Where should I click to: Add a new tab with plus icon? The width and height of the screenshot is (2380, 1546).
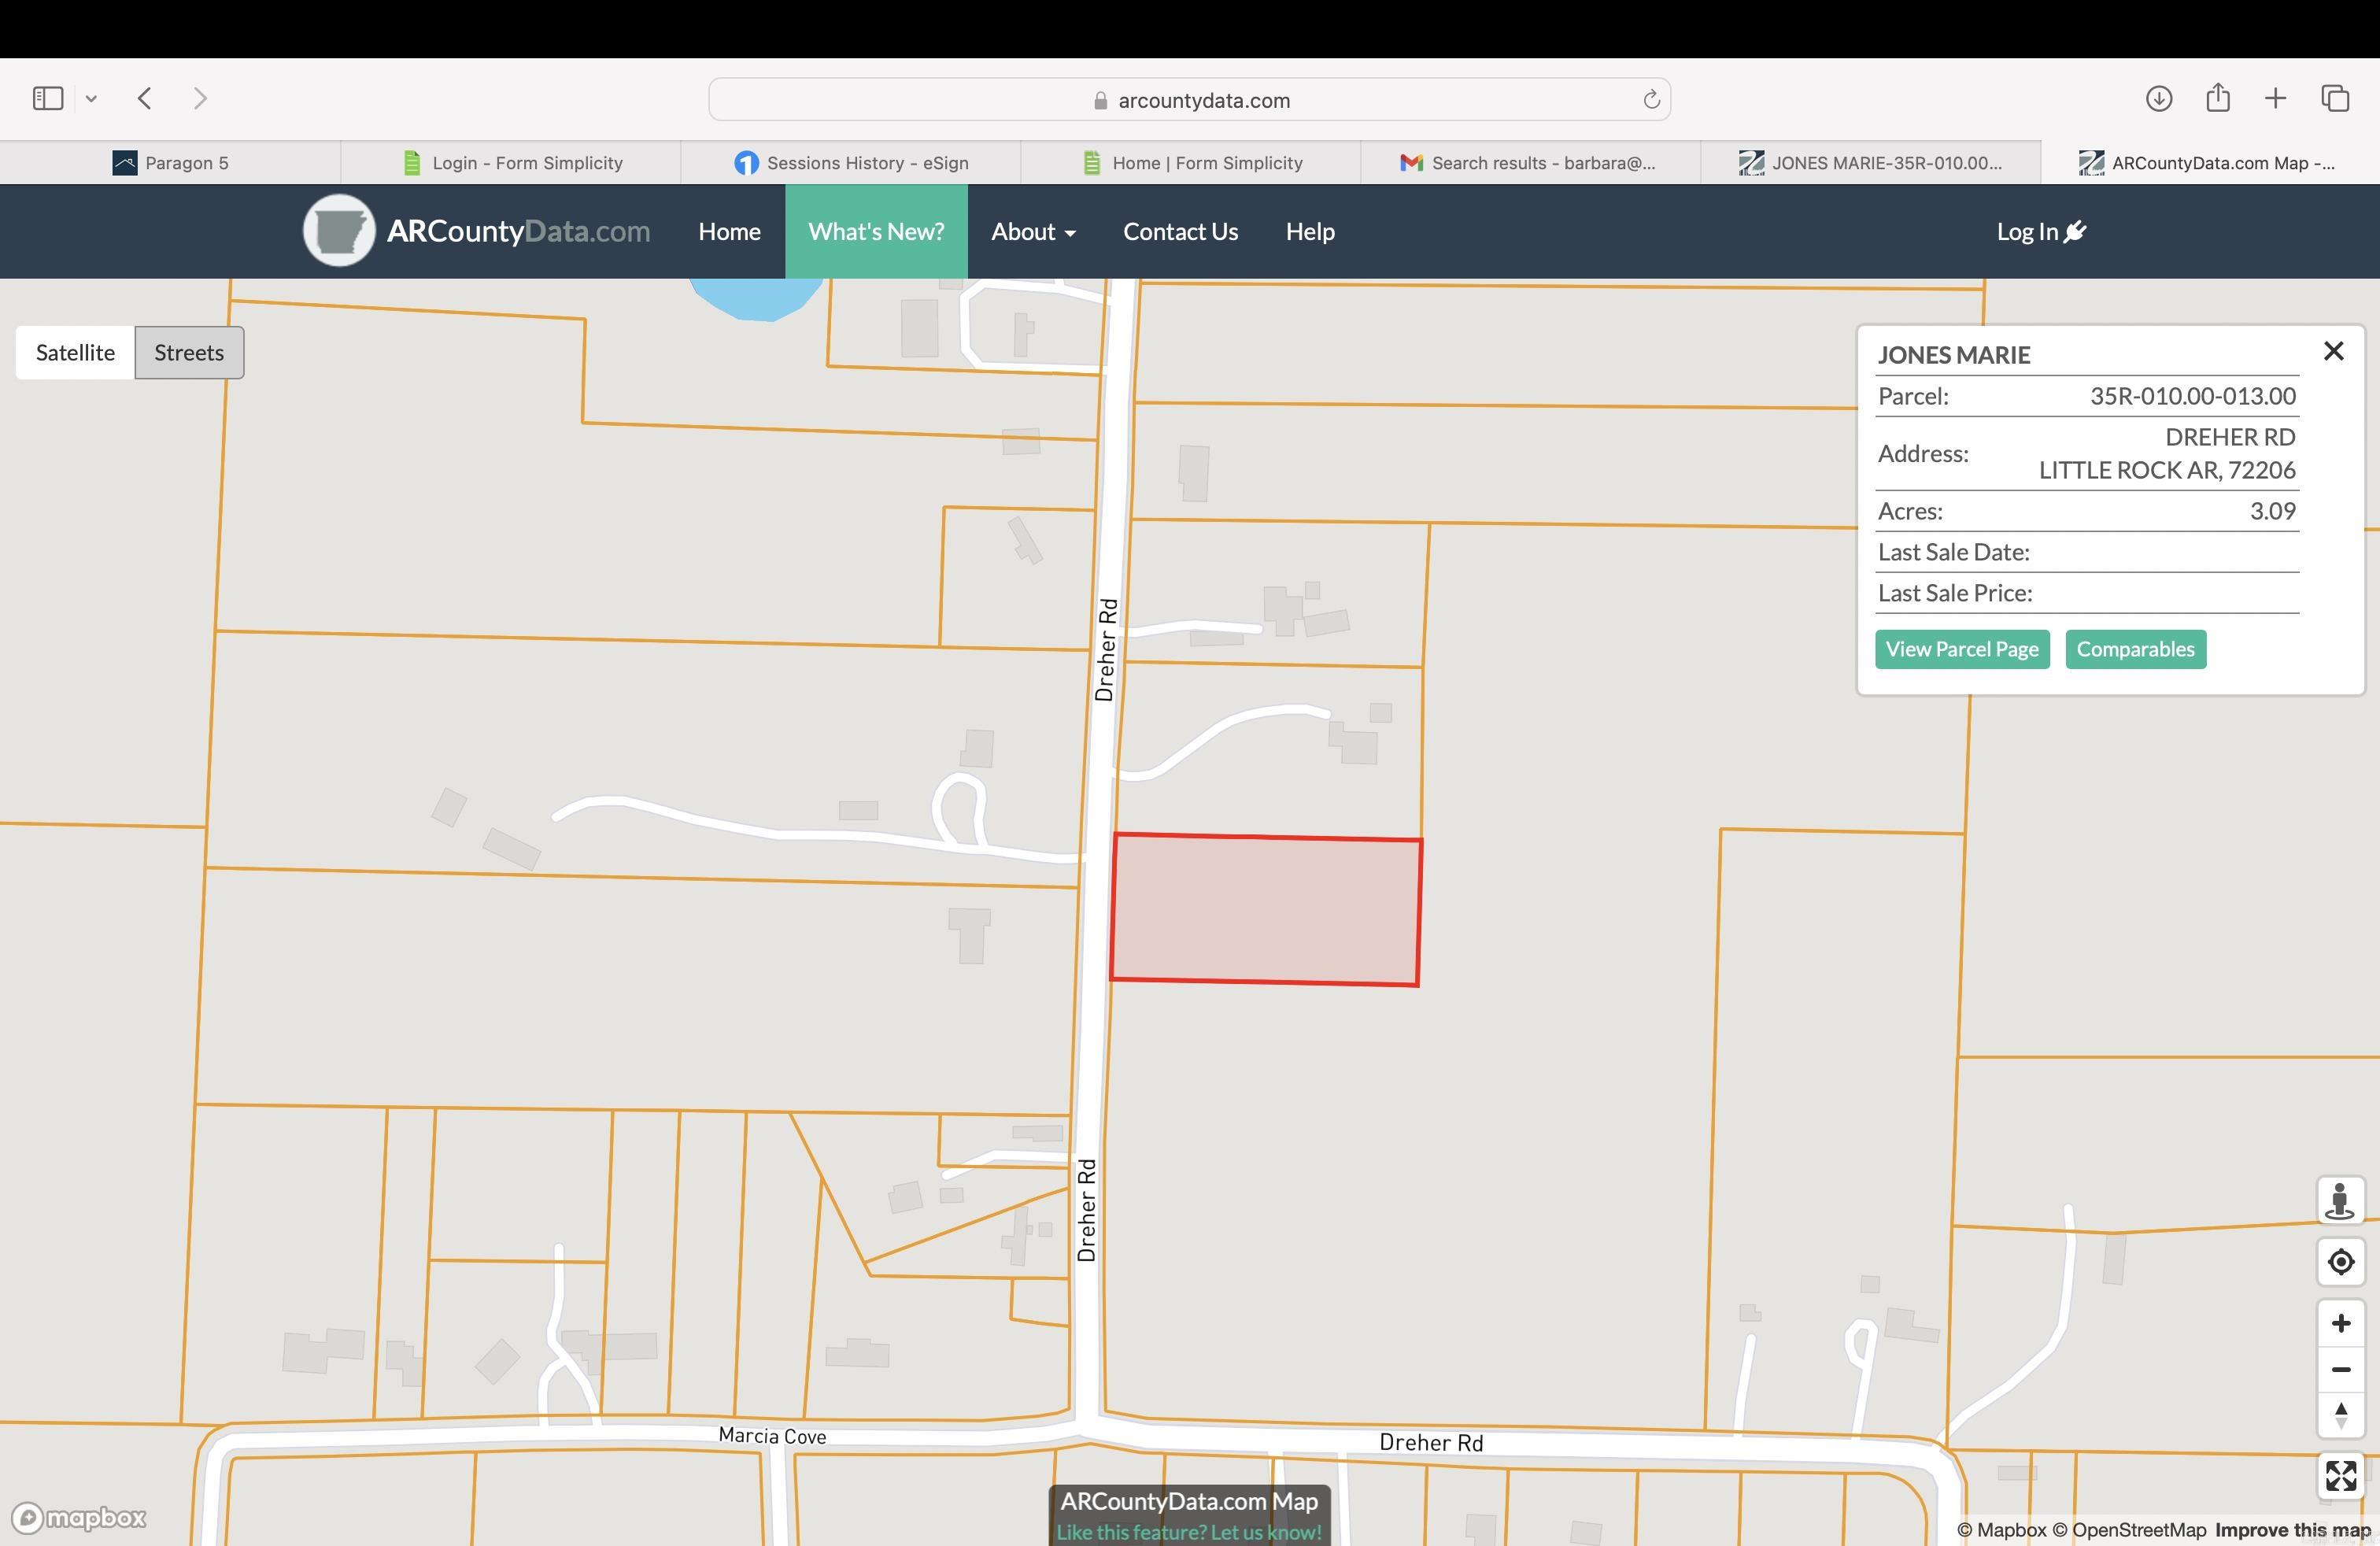[x=2275, y=98]
